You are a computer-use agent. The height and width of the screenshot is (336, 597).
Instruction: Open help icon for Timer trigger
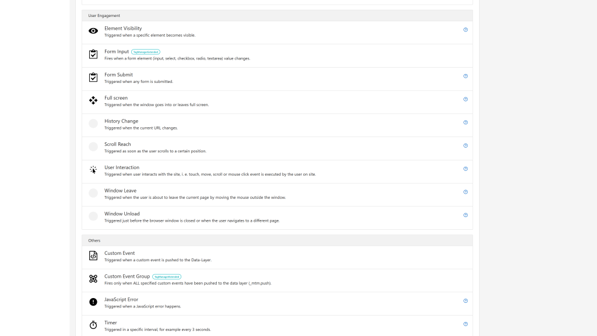(x=465, y=324)
